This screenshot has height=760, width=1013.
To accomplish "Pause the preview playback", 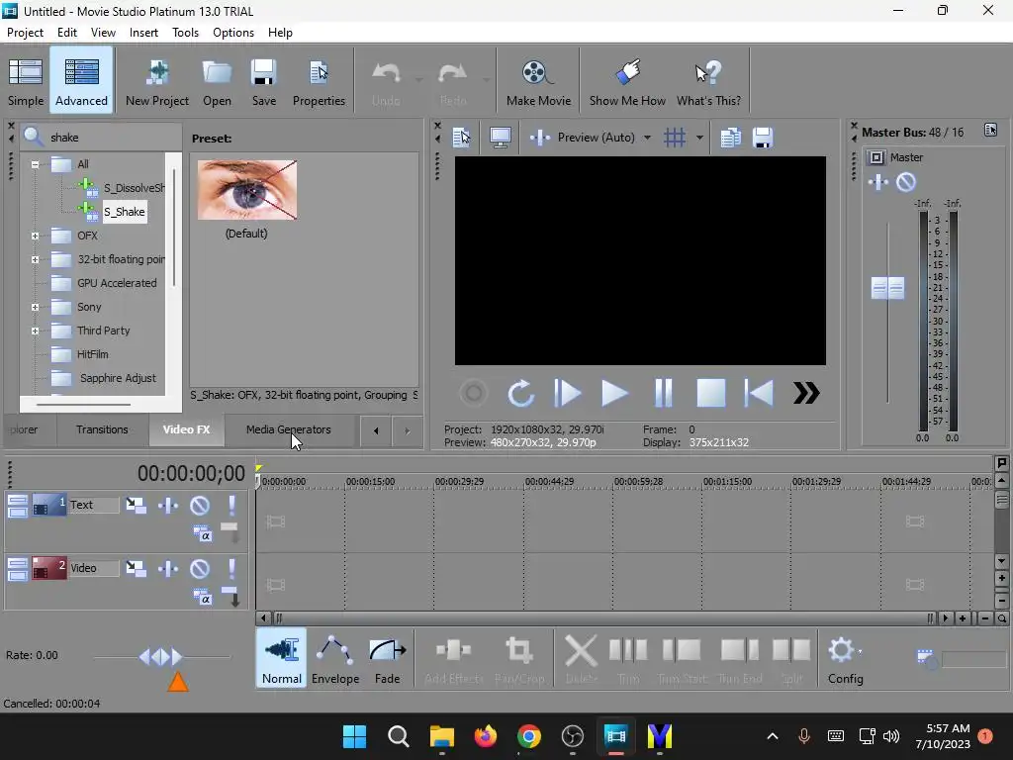I will pos(664,393).
